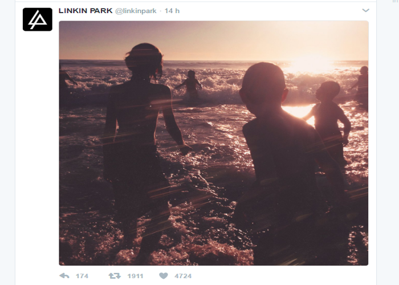View the 174 replies count
The image size is (399, 285).
[x=82, y=276]
